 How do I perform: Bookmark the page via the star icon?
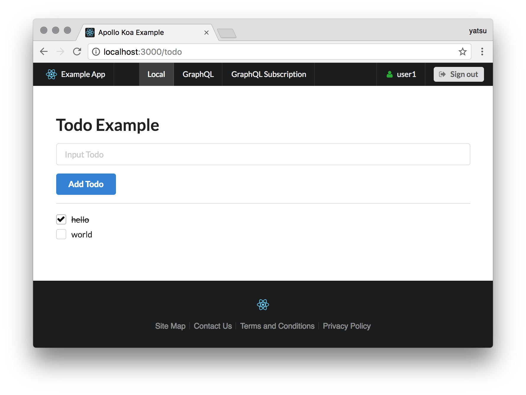pyautogui.click(x=462, y=52)
